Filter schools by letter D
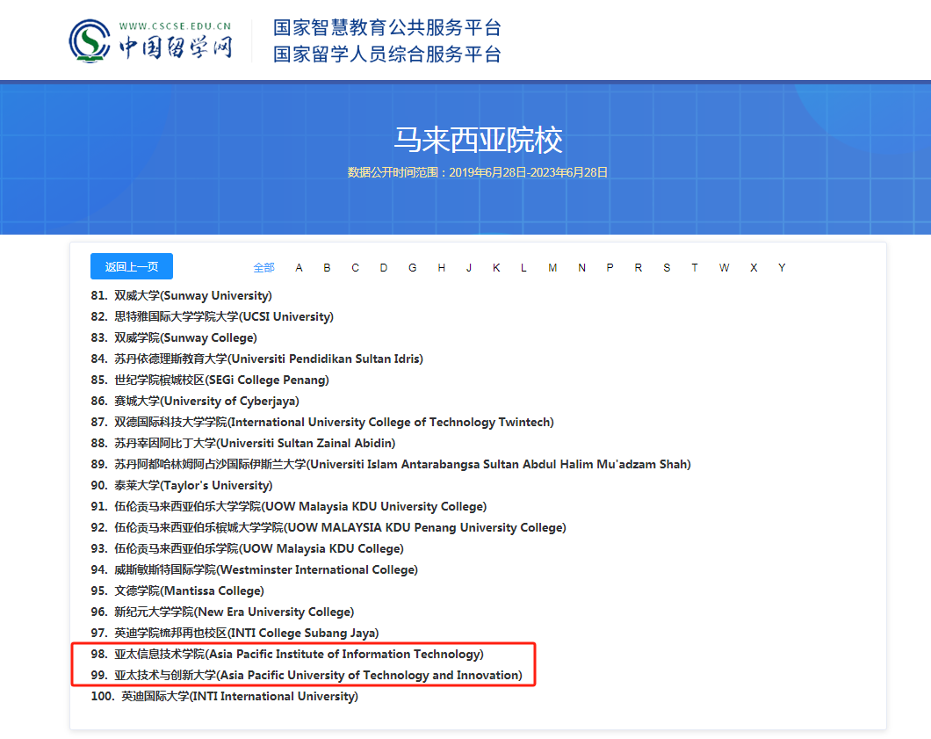Viewport: 931px width, 739px height. [x=384, y=268]
